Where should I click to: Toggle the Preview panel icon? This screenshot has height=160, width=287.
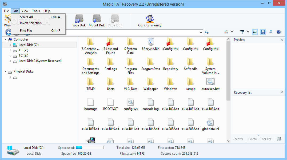pos(255,32)
